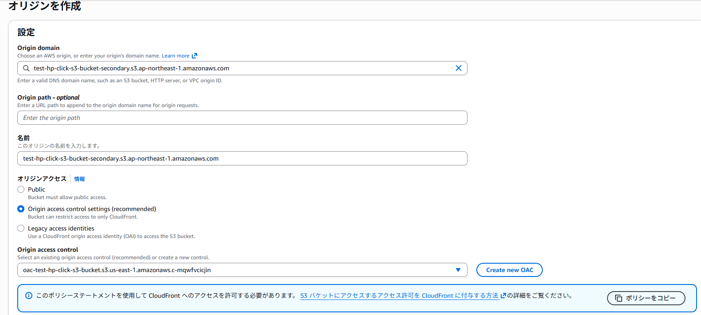Choose the Legacy access identities radio button

[x=21, y=228]
